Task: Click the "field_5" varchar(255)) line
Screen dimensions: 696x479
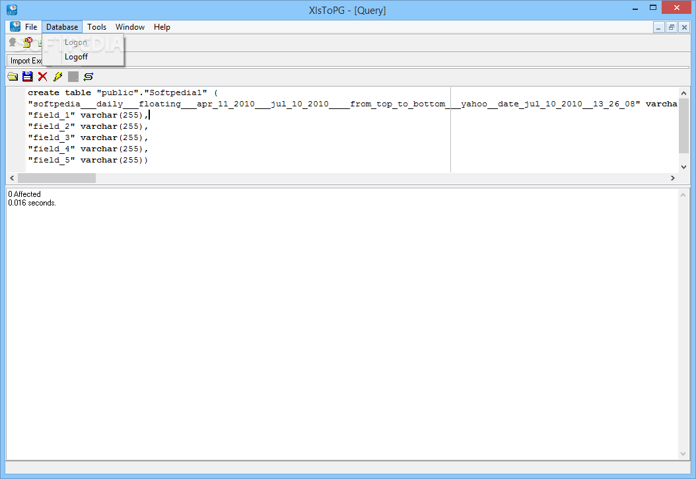Action: click(88, 161)
